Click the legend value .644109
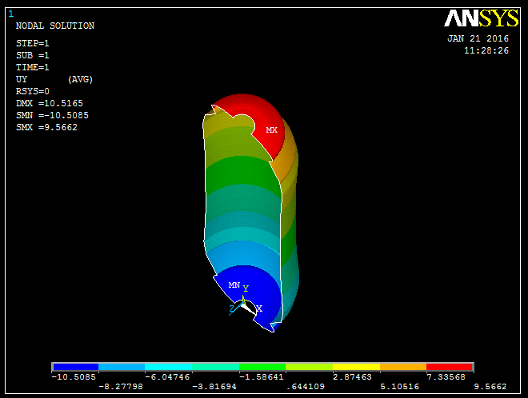 (305, 386)
